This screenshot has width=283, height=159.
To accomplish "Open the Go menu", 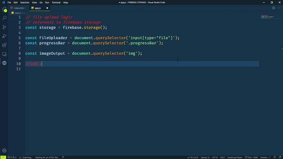I will click(41, 3).
